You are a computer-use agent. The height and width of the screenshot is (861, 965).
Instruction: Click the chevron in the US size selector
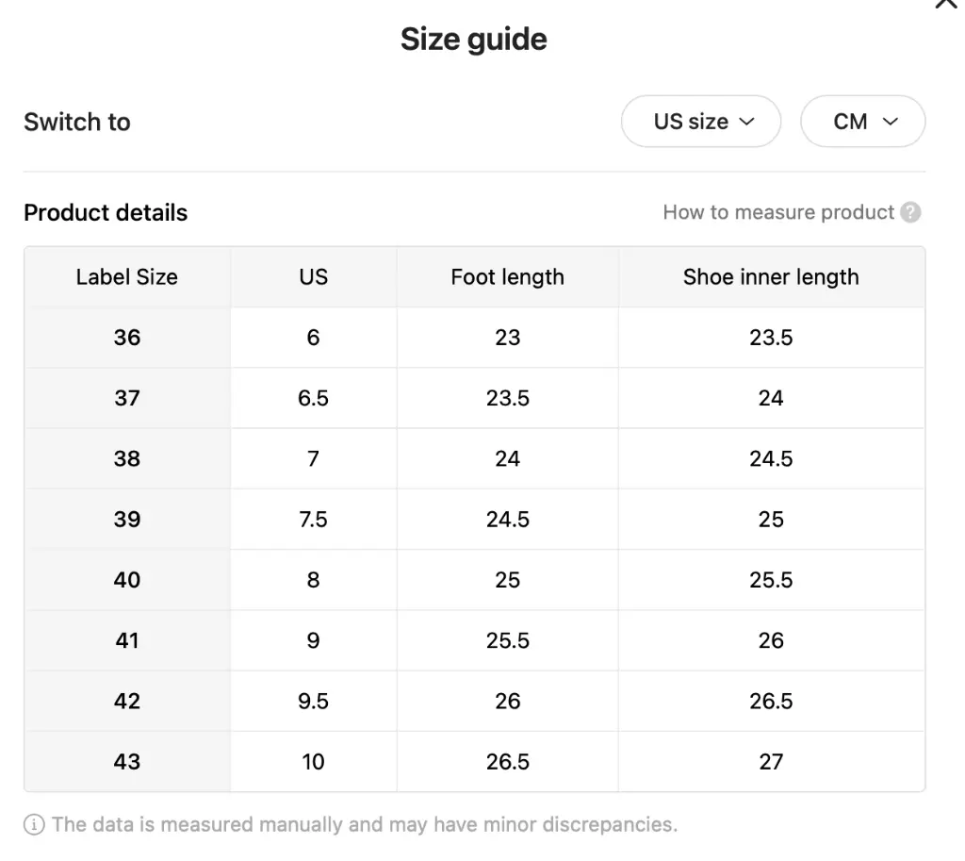pos(746,122)
